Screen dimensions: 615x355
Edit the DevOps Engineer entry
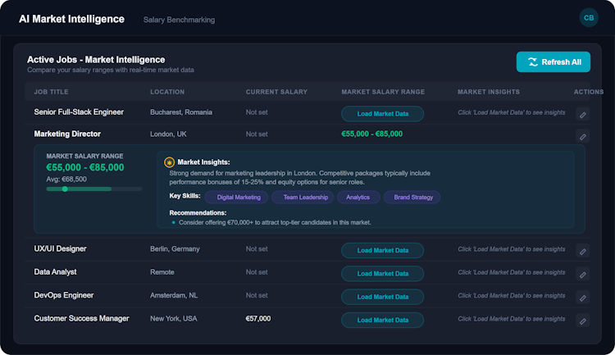coord(582,297)
